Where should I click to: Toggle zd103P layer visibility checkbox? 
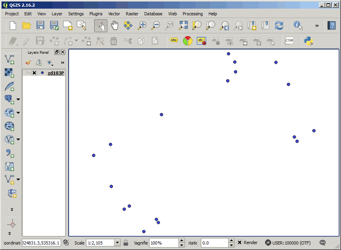[34, 73]
